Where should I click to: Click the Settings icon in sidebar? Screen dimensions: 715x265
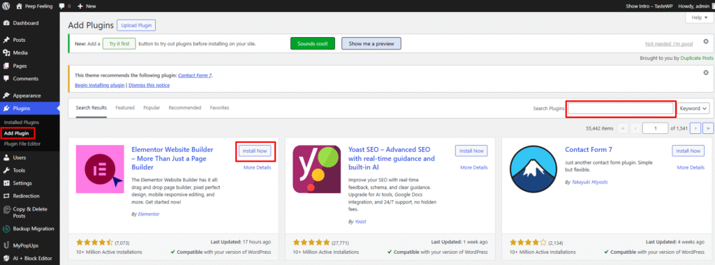coord(6,183)
